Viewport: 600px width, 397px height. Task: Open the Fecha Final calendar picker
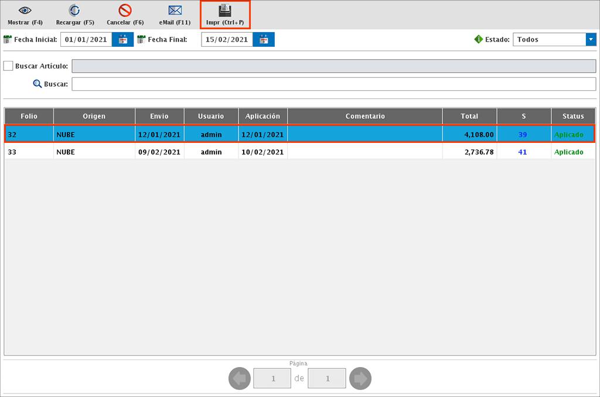point(264,40)
